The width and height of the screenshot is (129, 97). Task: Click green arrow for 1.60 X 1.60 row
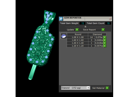(x=105, y=40)
